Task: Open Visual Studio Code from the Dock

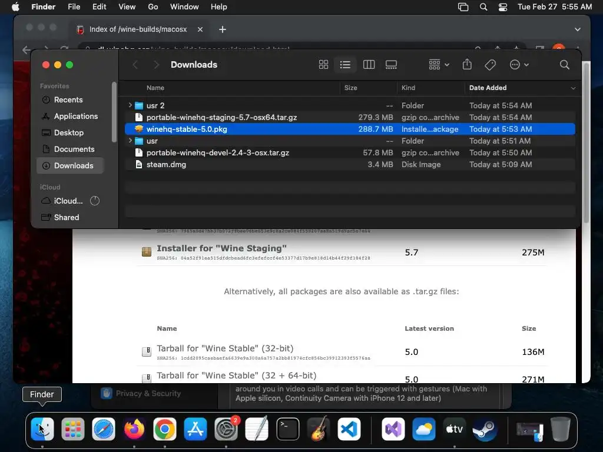Action: [x=349, y=429]
